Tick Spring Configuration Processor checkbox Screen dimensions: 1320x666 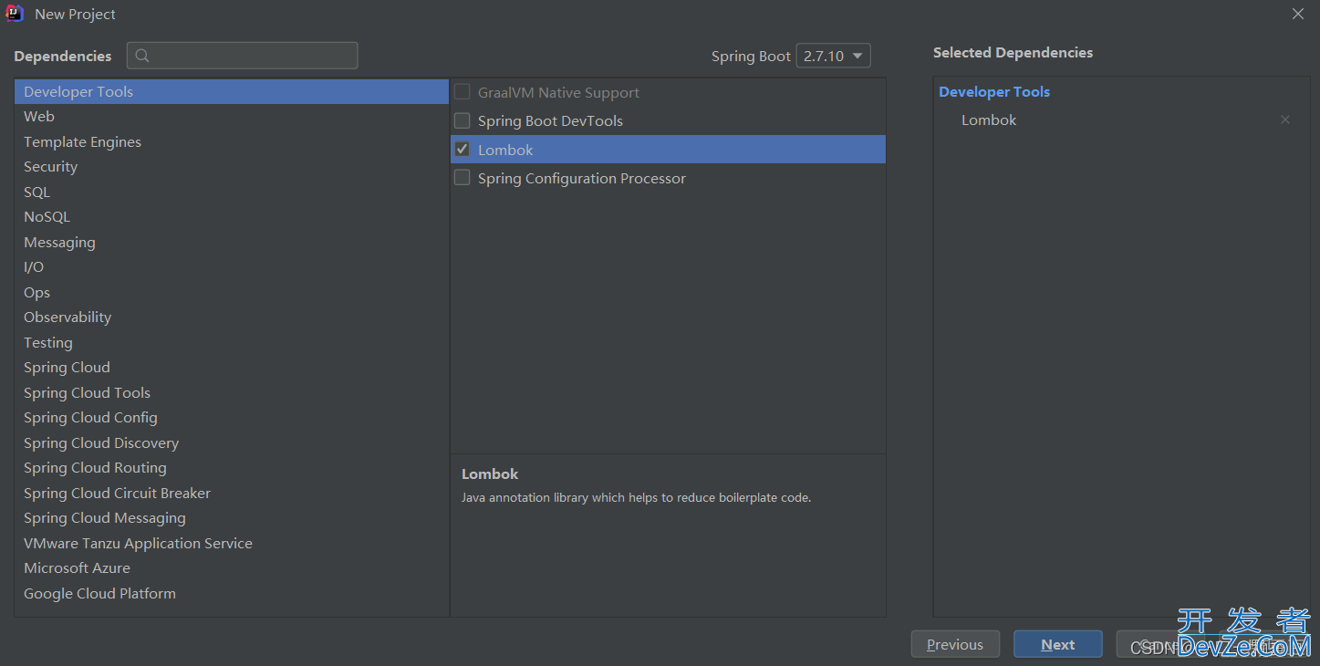click(x=463, y=178)
